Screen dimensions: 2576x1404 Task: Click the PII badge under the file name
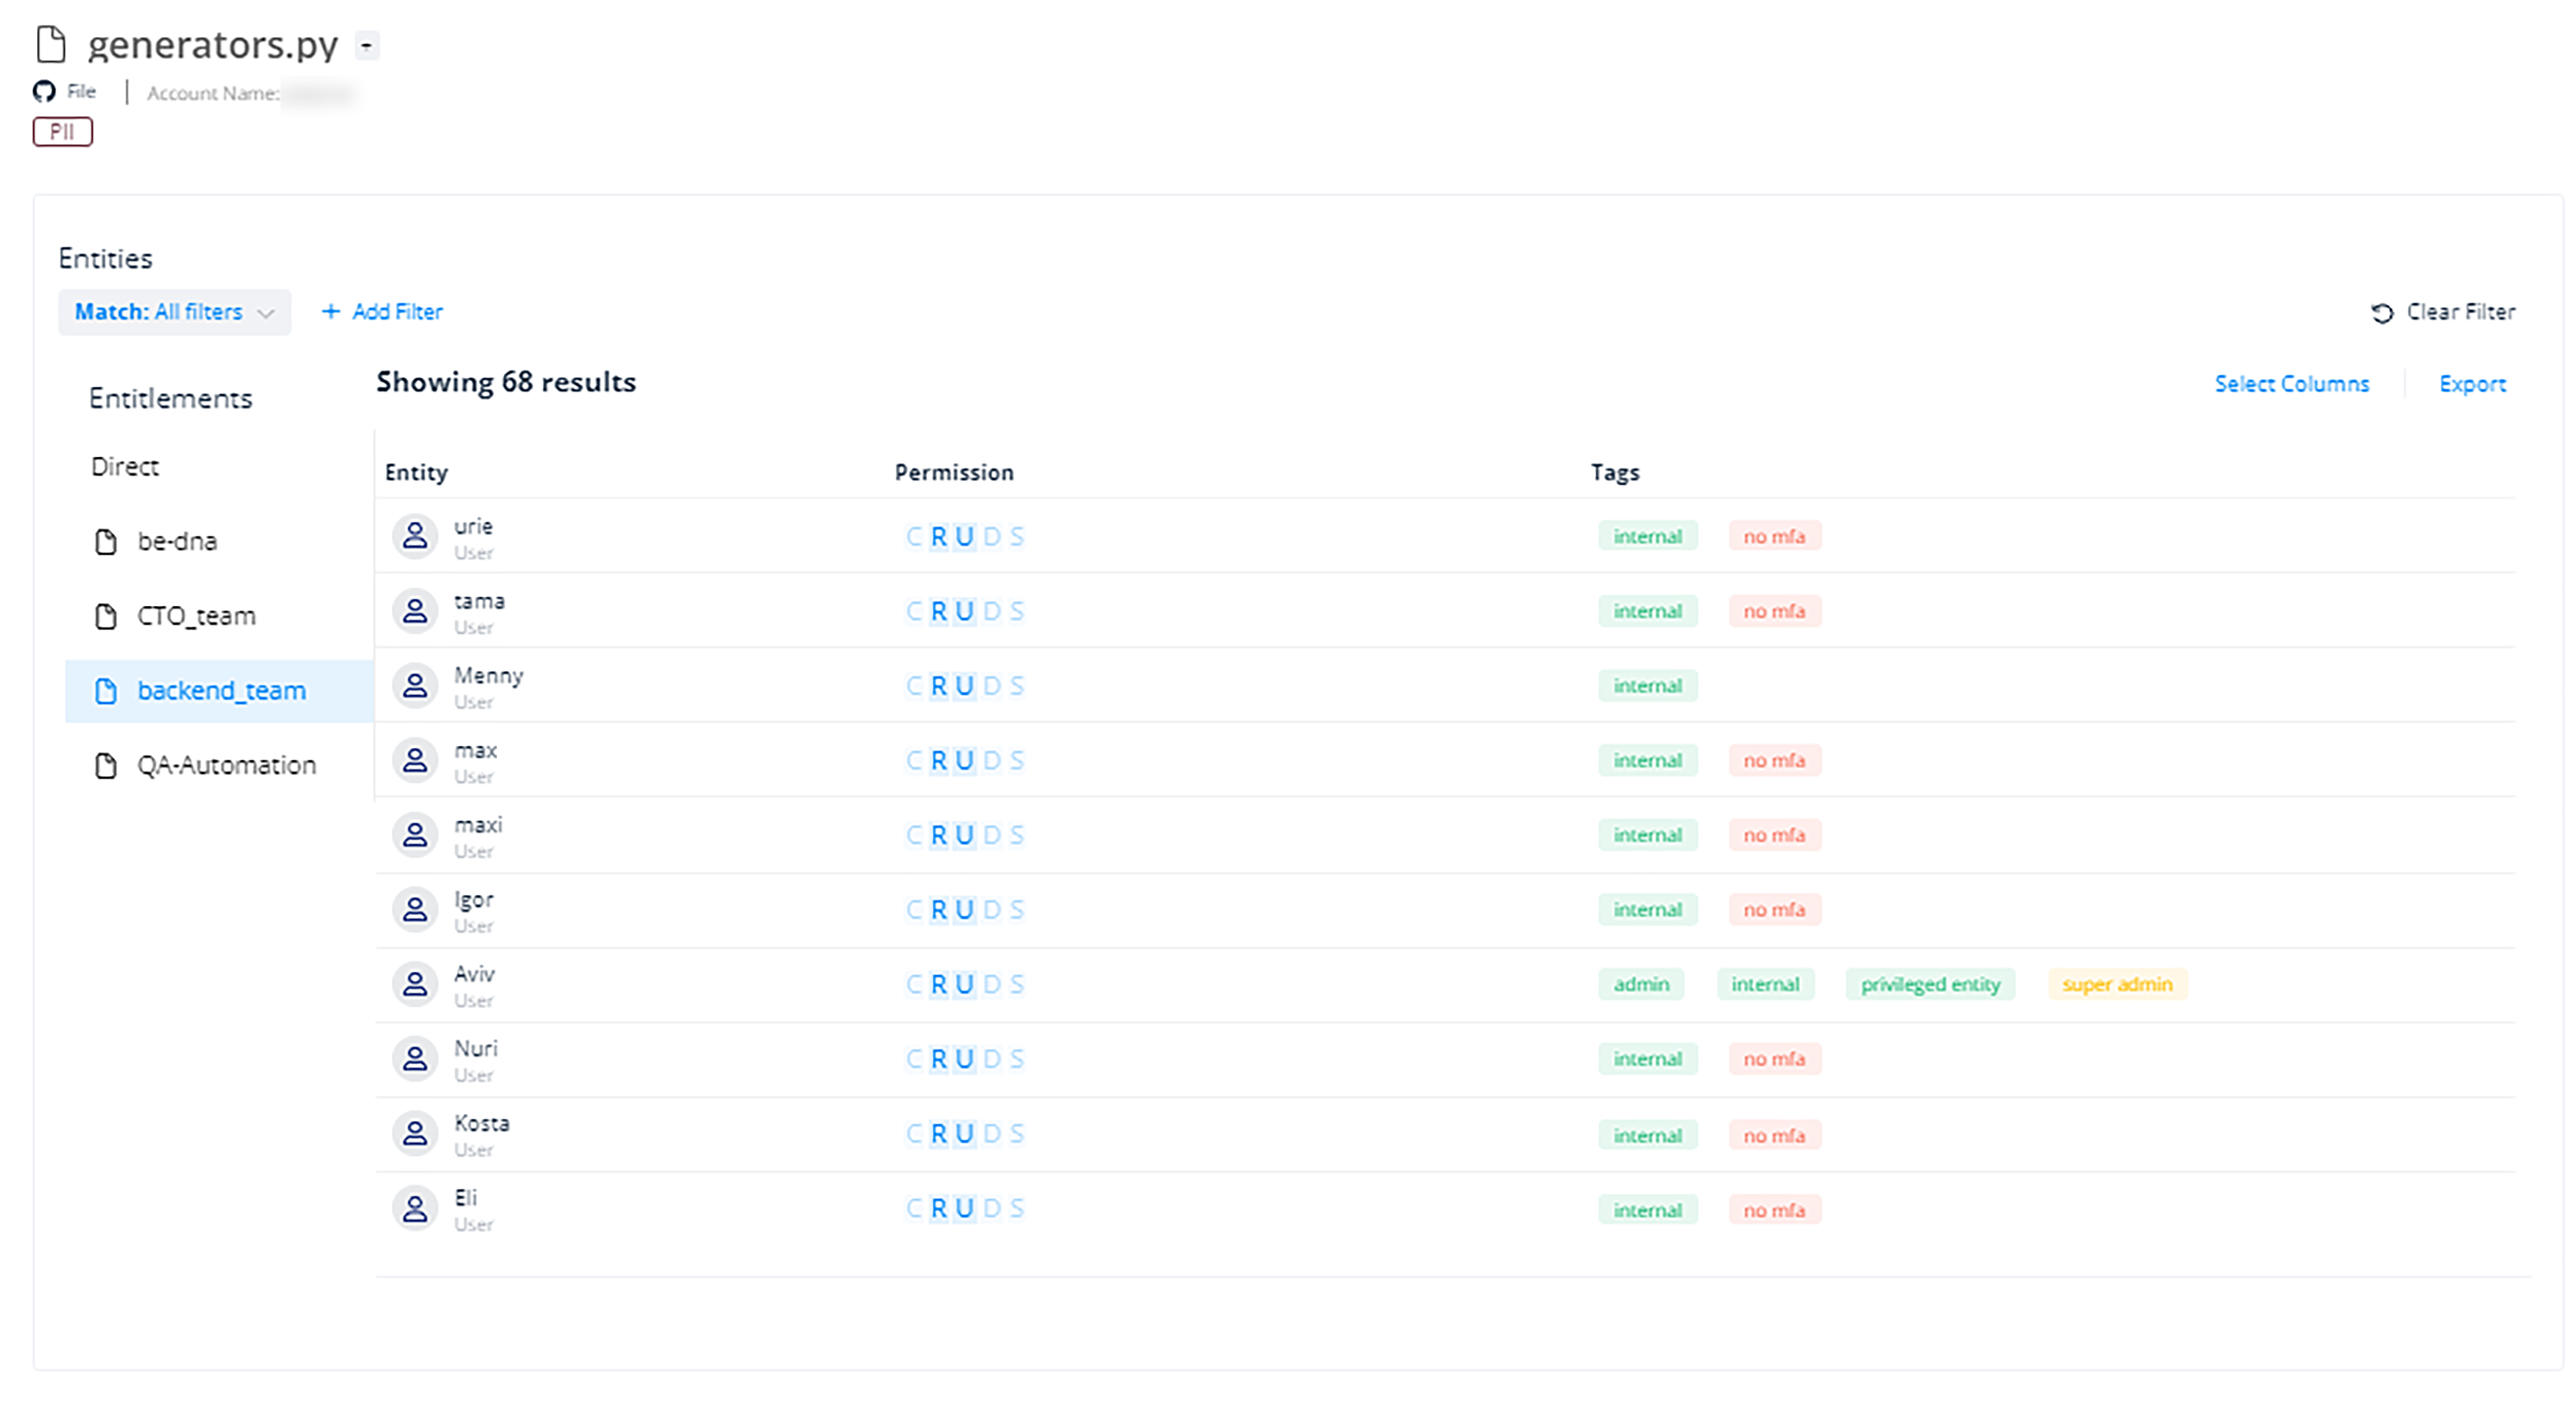pyautogui.click(x=62, y=131)
